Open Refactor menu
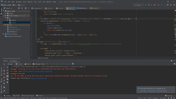 pyautogui.click(x=30, y=2)
